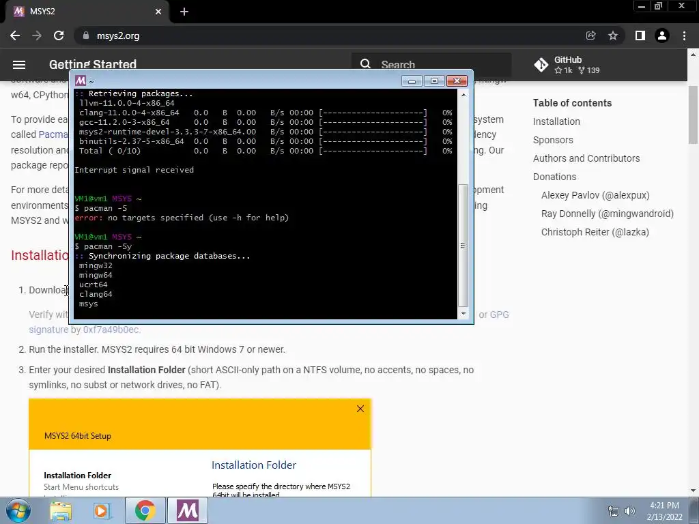The height and width of the screenshot is (524, 699).
Task: Open a new browser tab
Action: (x=184, y=12)
